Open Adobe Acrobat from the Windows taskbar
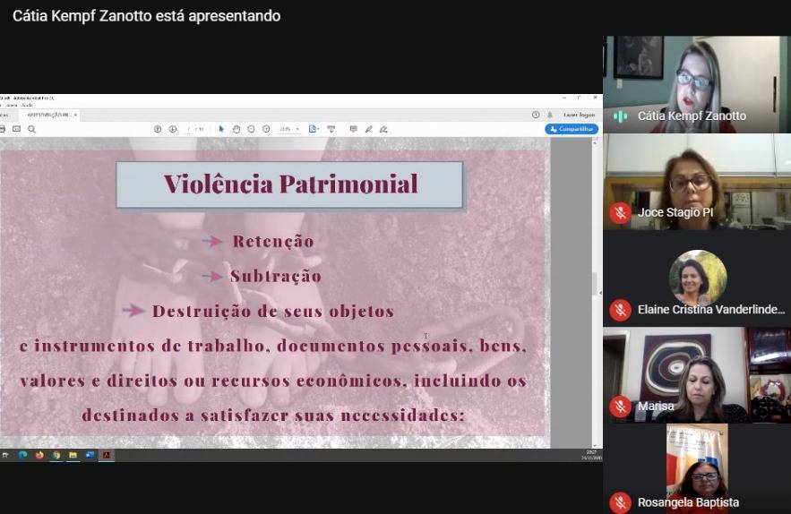The width and height of the screenshot is (791, 514). click(107, 455)
